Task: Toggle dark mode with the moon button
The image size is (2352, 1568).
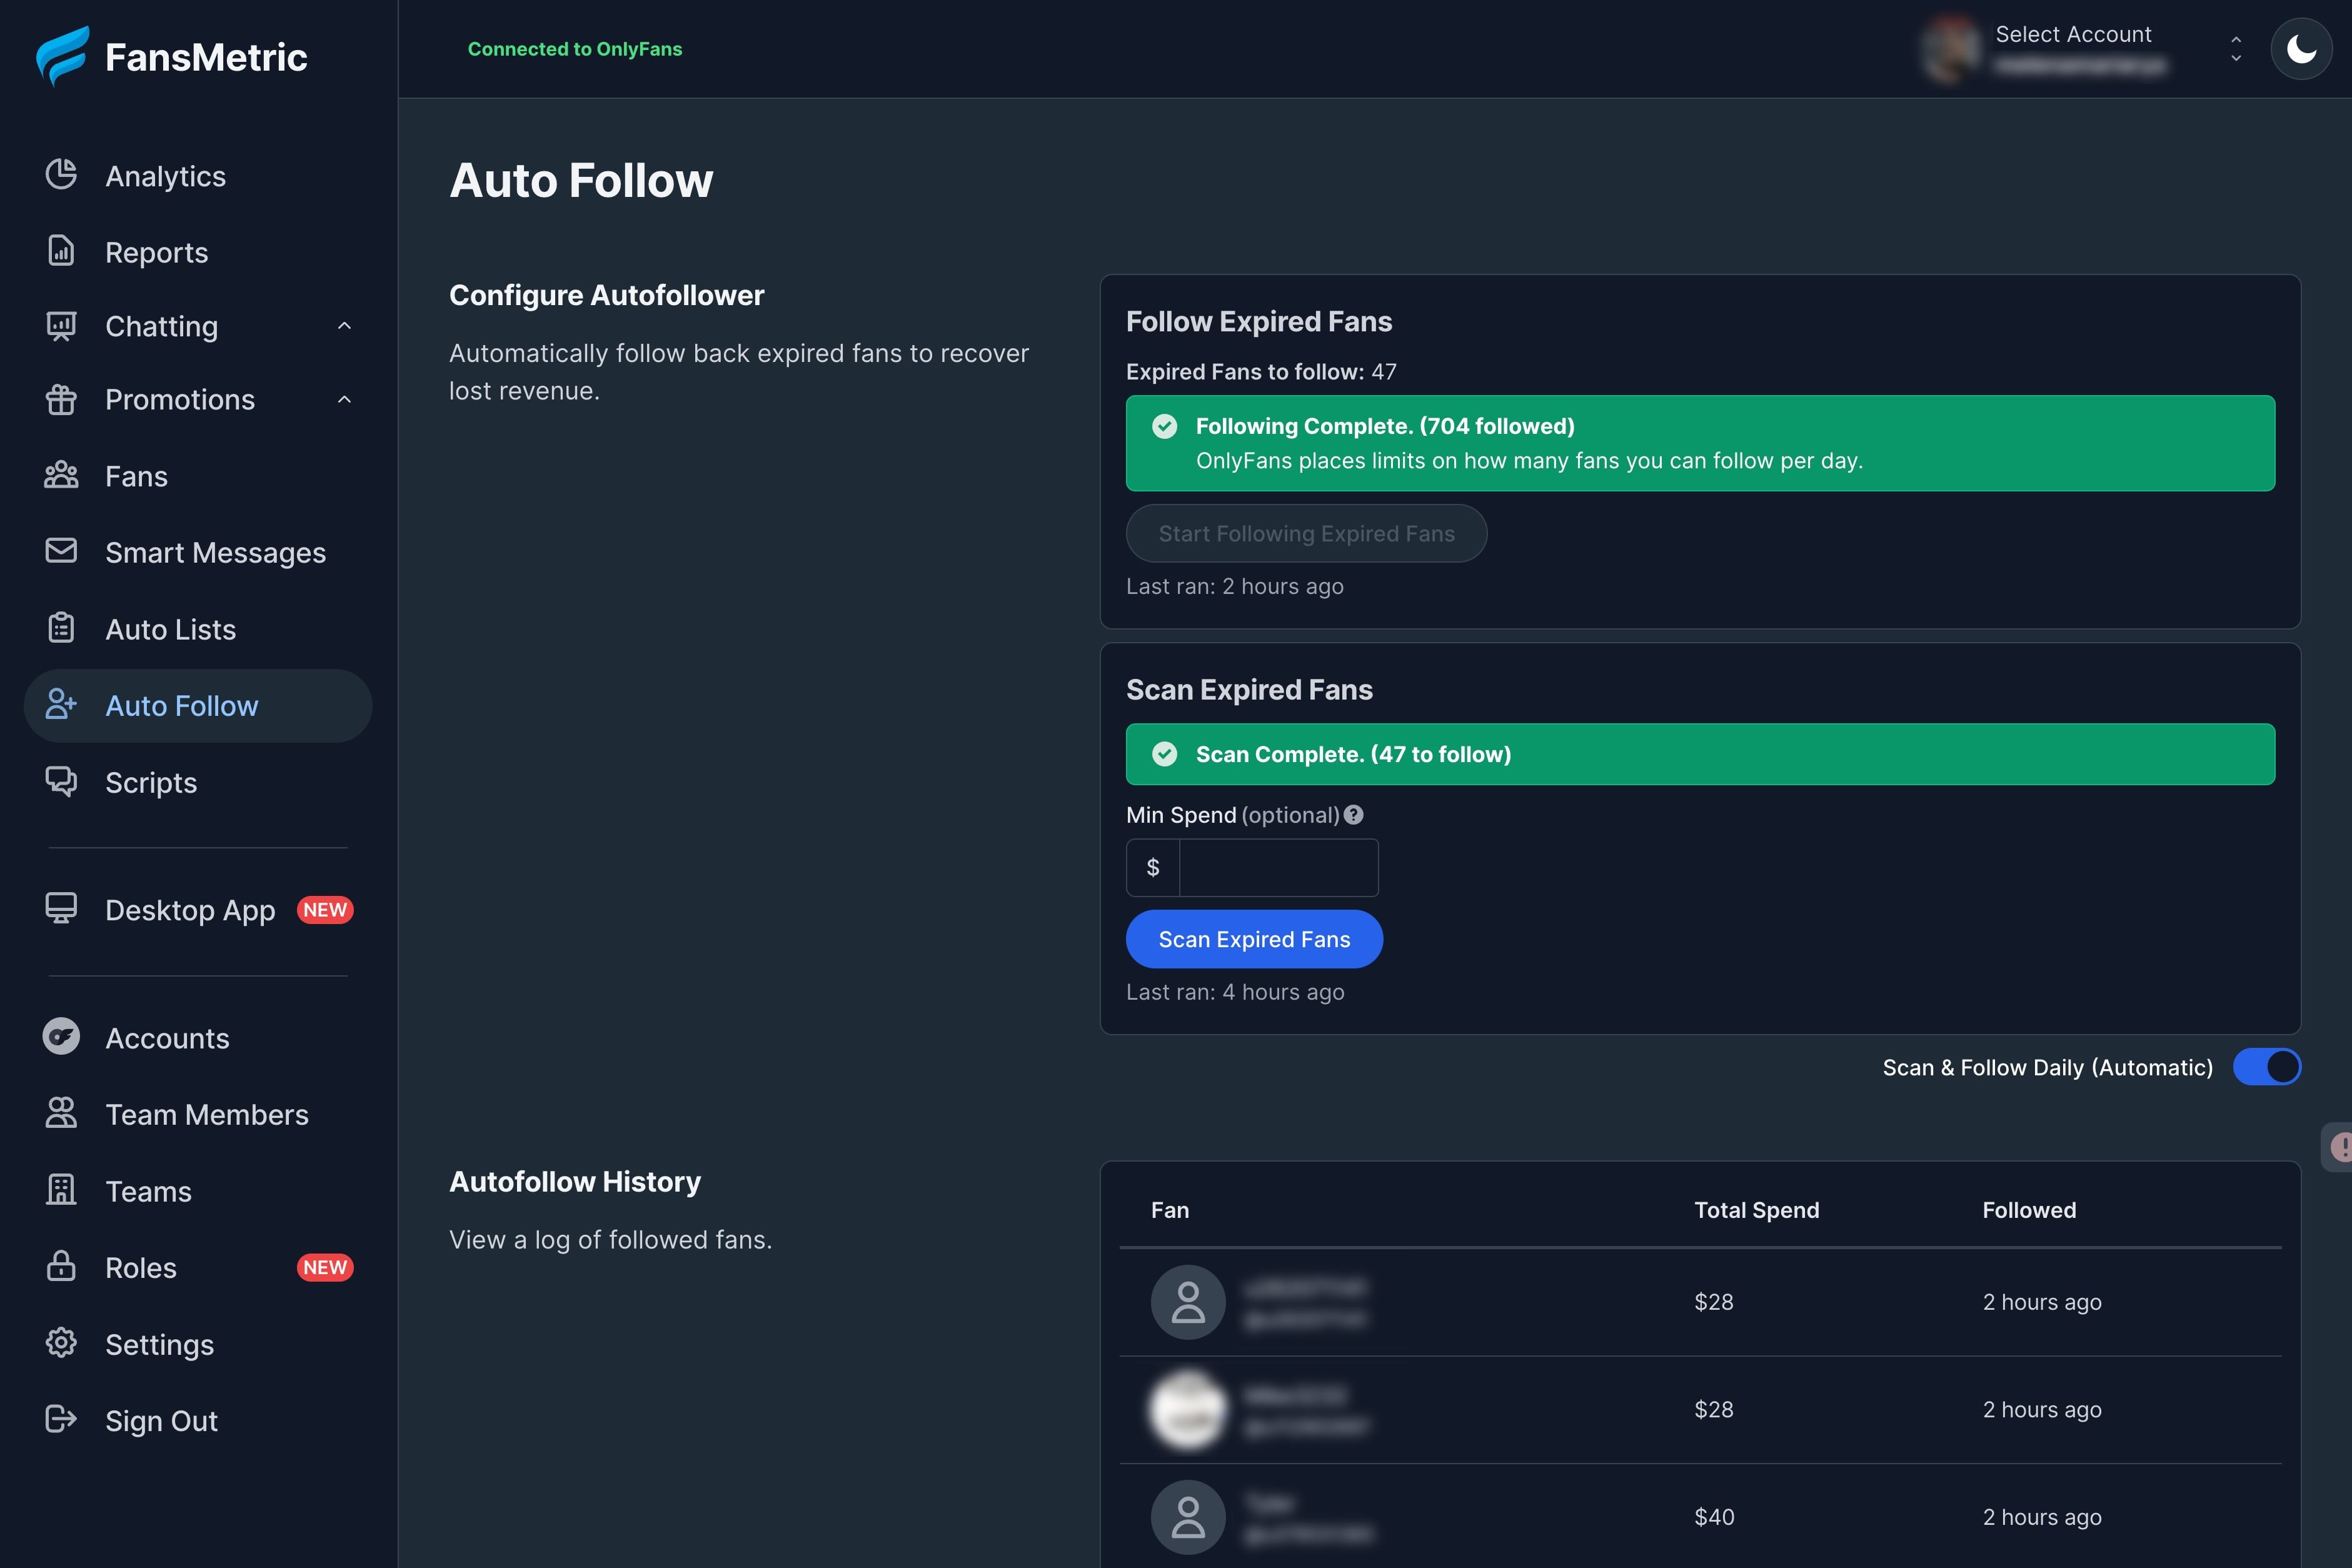Action: pos(2301,48)
